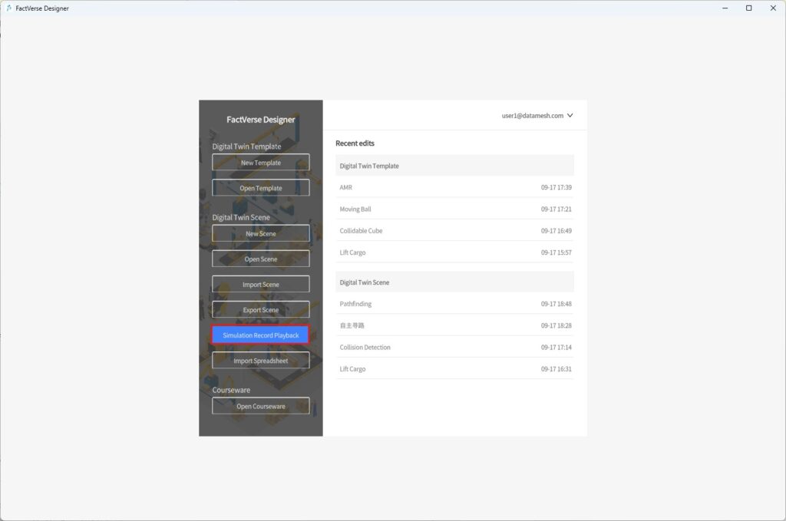Open the Collidable Cube template
The width and height of the screenshot is (786, 521).
[454, 230]
